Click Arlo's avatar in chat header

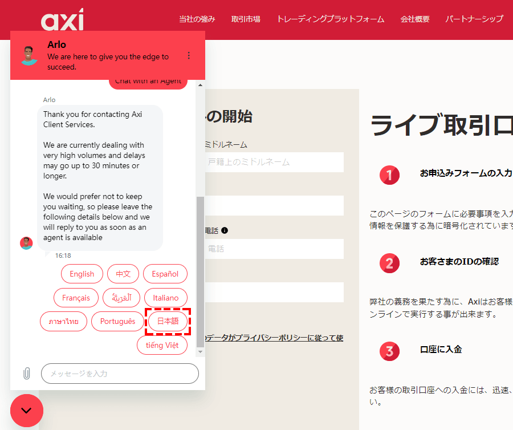29,55
